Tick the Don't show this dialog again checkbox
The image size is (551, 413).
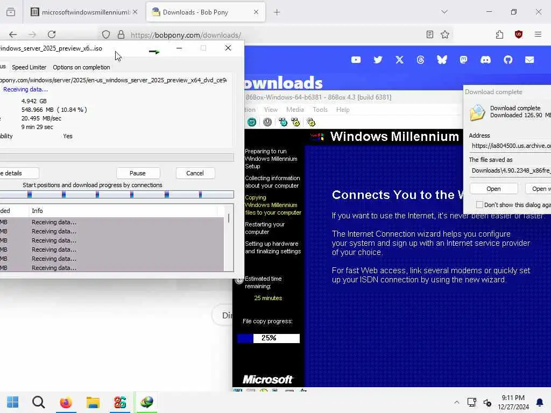[x=479, y=204]
